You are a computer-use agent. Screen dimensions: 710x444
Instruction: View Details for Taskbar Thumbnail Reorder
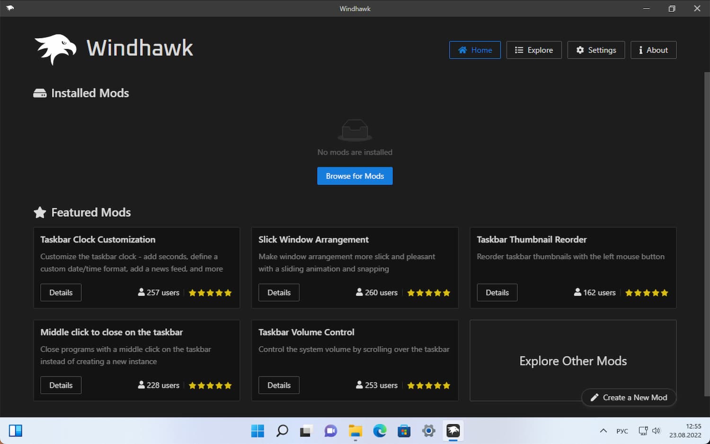pyautogui.click(x=497, y=293)
